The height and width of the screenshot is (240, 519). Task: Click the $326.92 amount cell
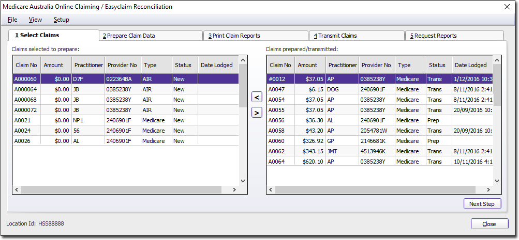pos(310,140)
